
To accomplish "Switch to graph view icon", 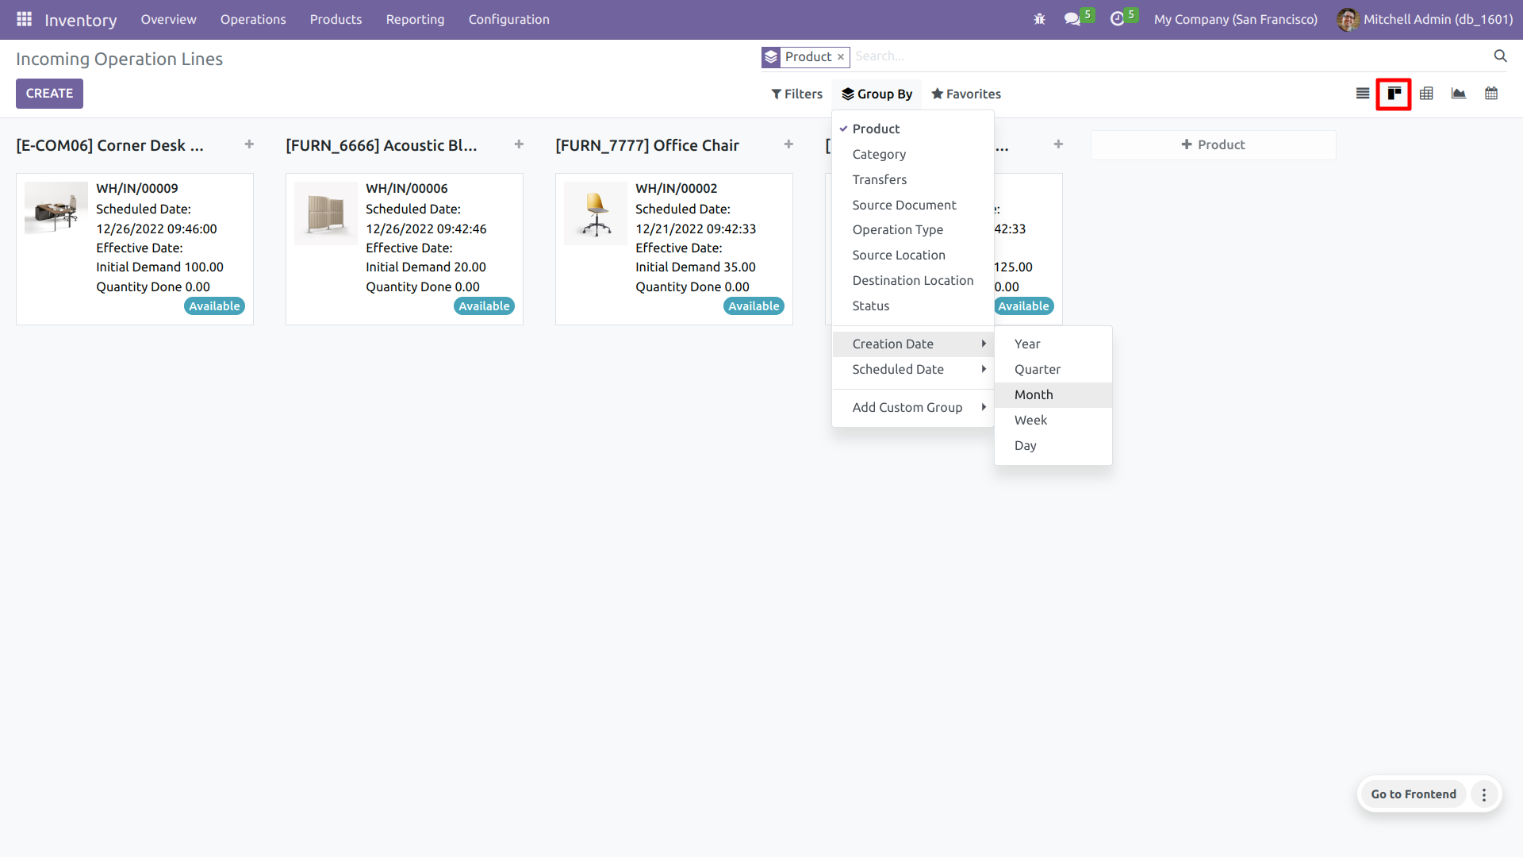I will [x=1459, y=94].
